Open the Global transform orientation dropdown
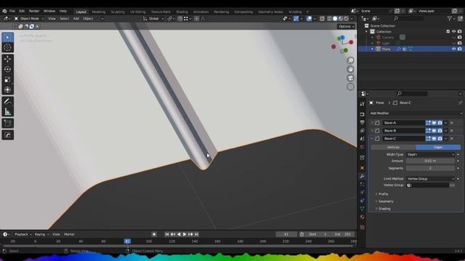465x261 pixels. (x=153, y=19)
